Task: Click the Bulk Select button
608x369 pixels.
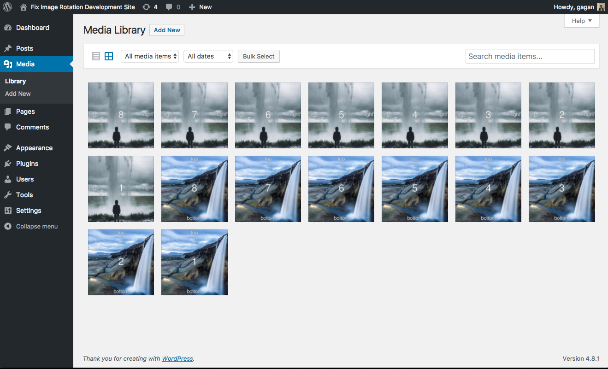Action: (259, 56)
